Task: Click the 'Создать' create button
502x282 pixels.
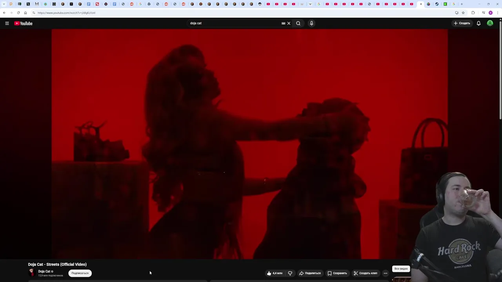Action: click(462, 23)
